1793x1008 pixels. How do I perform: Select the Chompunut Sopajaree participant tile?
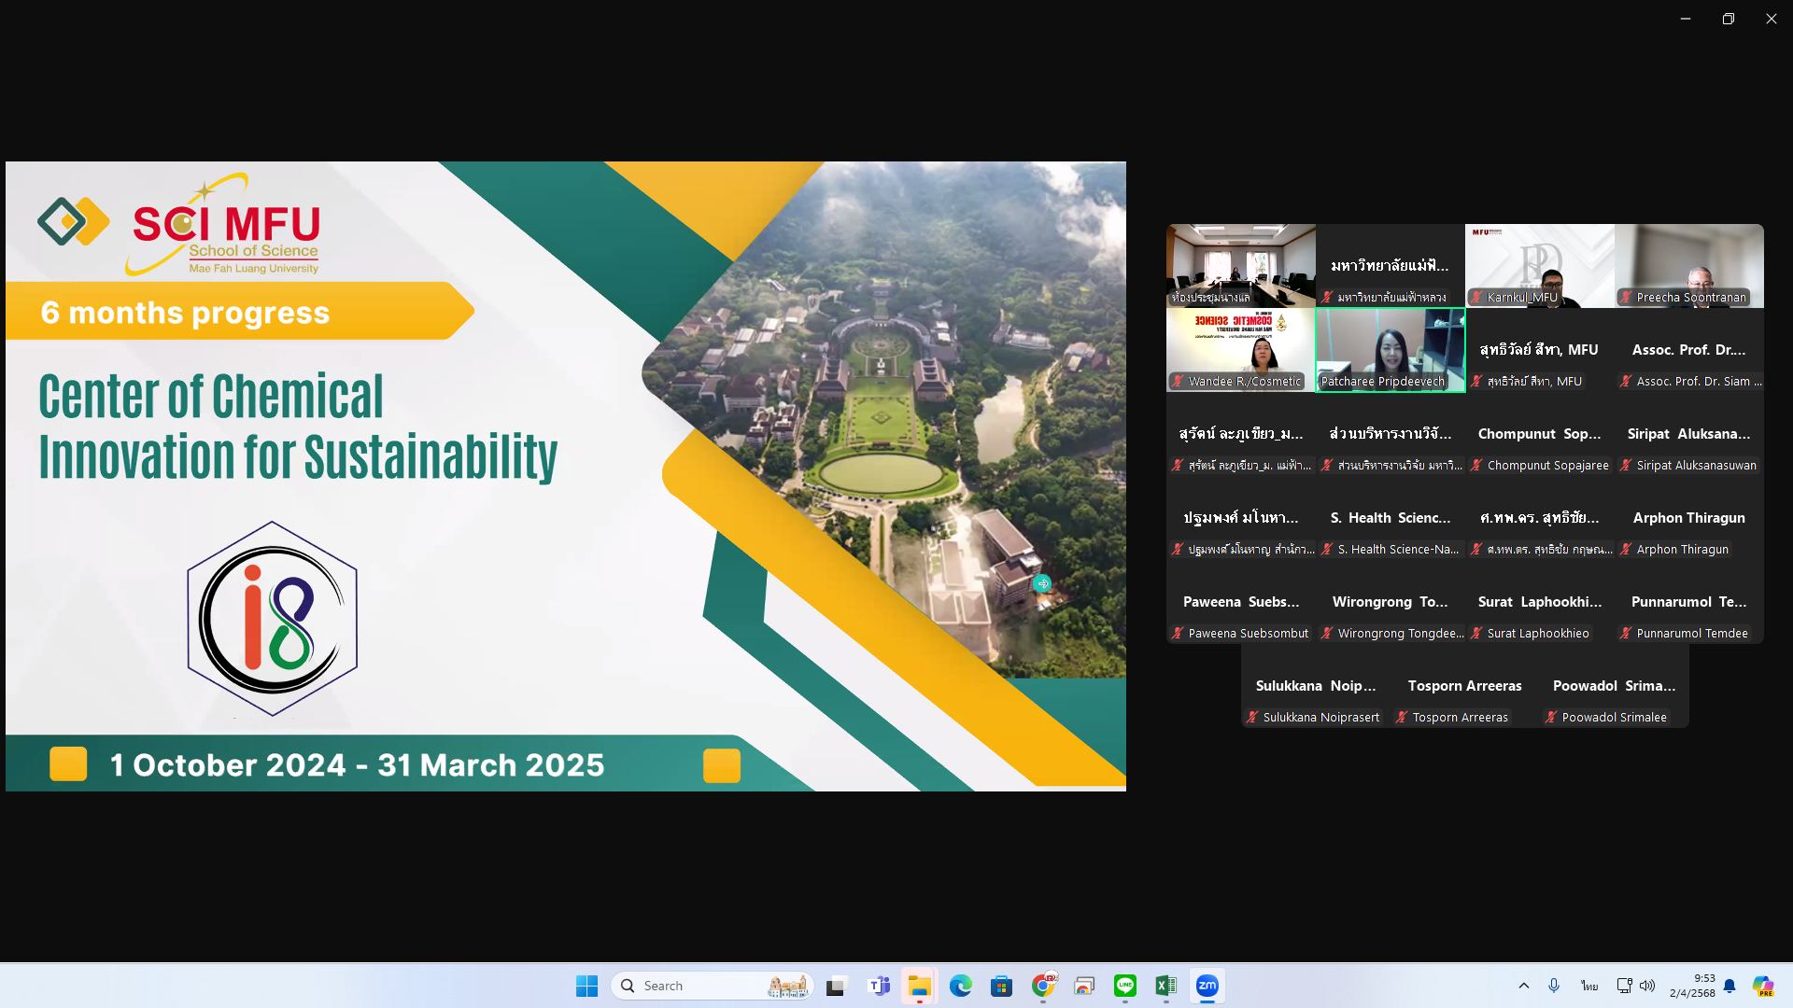[1540, 434]
